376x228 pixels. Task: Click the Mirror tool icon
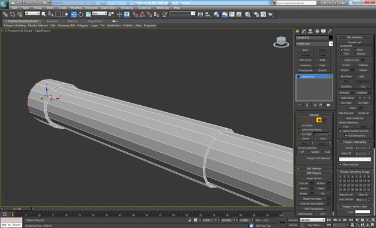tap(200, 14)
